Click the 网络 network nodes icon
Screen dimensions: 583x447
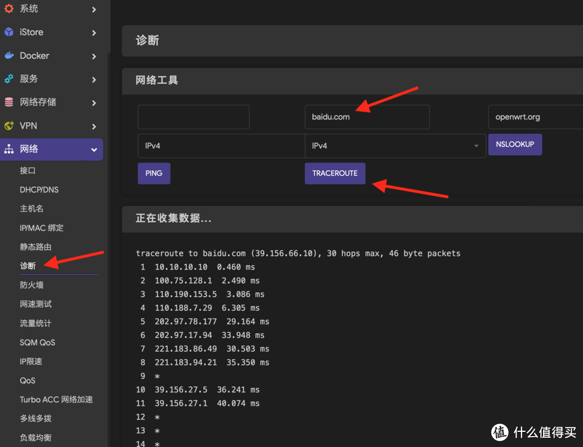(x=9, y=149)
